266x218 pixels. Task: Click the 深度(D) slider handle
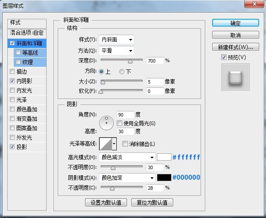point(130,61)
